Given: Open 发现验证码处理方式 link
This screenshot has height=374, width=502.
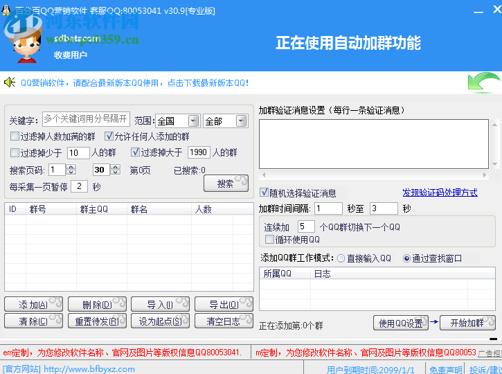Looking at the screenshot, I should (440, 193).
